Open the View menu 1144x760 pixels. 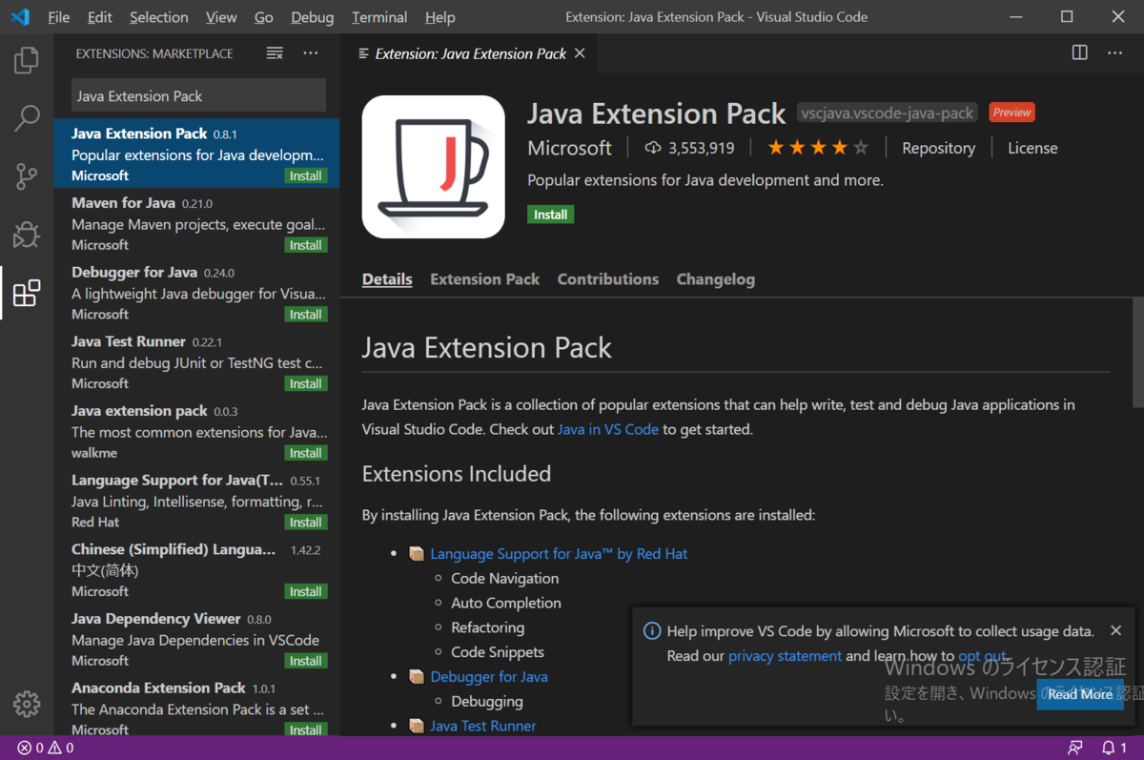[221, 17]
